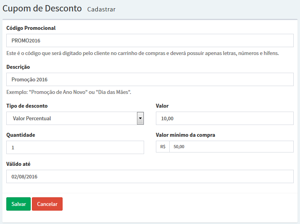Click the Valor label above 10,00
The width and height of the screenshot is (300, 224).
click(x=162, y=106)
